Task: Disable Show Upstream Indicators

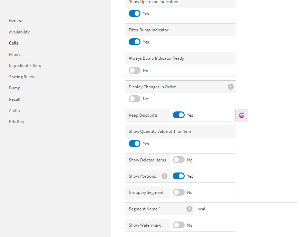Action: click(135, 13)
